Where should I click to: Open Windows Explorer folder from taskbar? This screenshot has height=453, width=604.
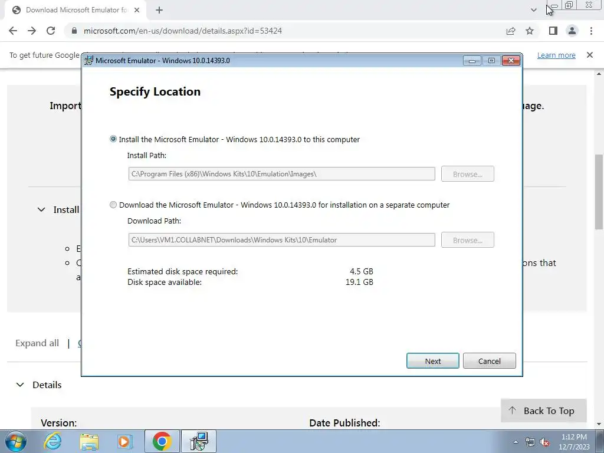89,441
